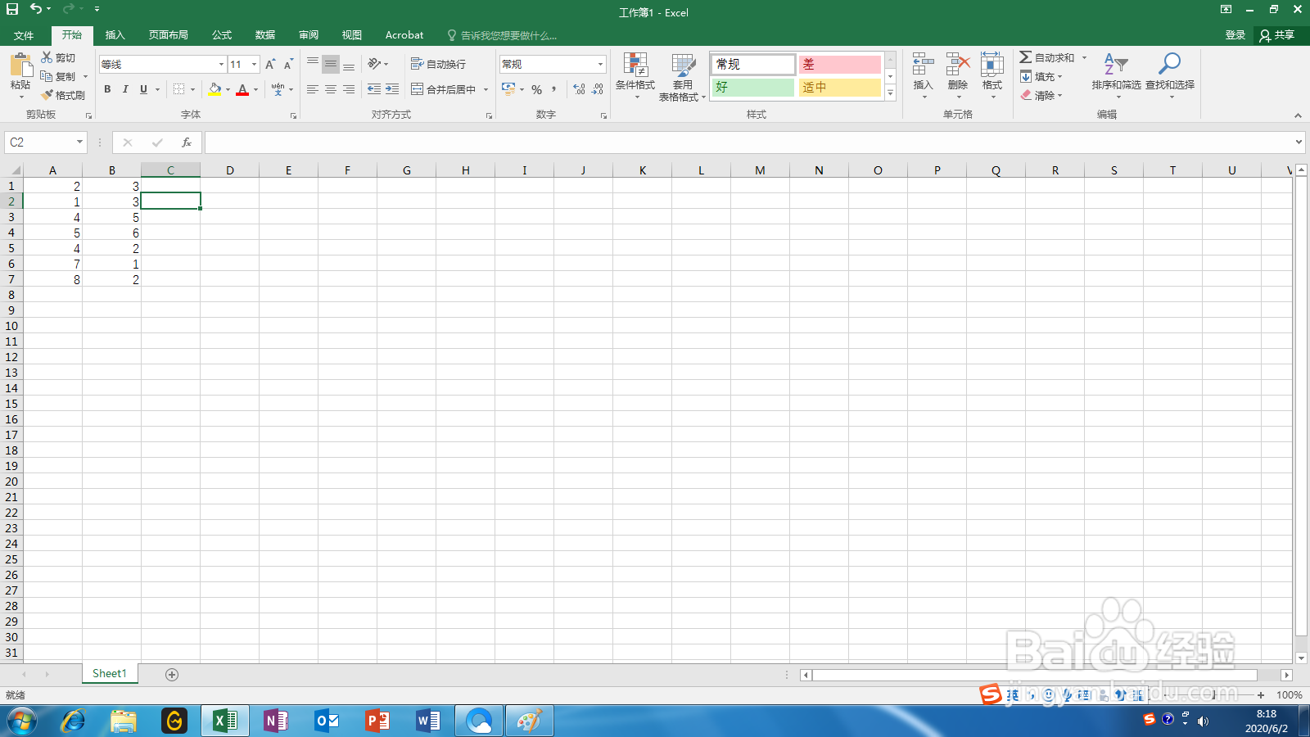1310x737 pixels.
Task: Click the Format Painter brush icon
Action: (x=47, y=95)
